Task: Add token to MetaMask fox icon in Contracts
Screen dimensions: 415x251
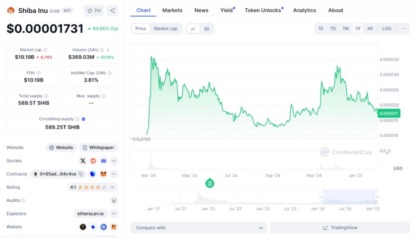Action: point(103,174)
